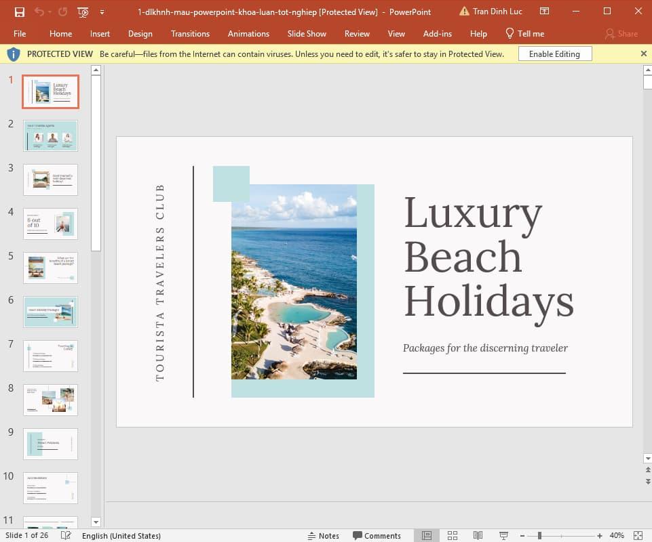The width and height of the screenshot is (652, 542).
Task: Open Reading View from the status bar
Action: click(x=478, y=535)
